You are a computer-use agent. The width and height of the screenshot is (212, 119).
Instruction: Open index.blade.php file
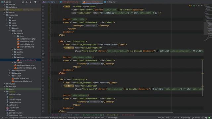[x=26, y=44]
